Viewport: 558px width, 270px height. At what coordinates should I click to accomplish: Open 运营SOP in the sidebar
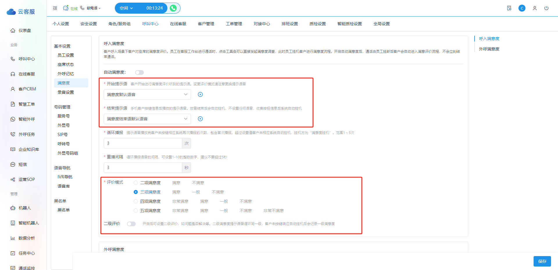tap(23, 180)
